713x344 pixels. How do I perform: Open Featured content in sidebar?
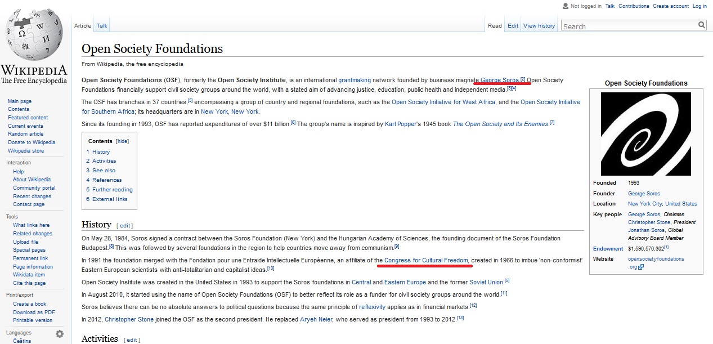(28, 118)
